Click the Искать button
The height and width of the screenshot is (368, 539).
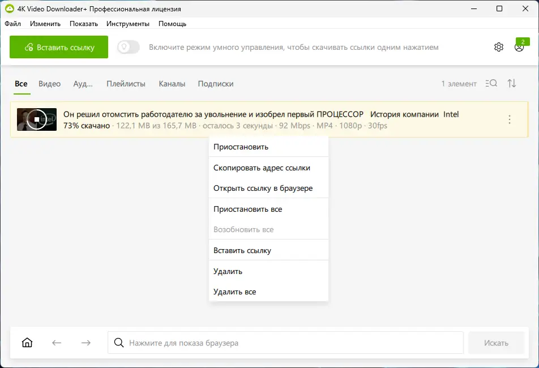(496, 343)
